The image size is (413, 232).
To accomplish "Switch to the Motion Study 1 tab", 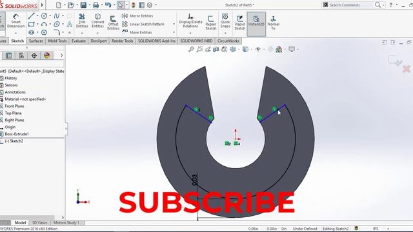I will (x=66, y=223).
